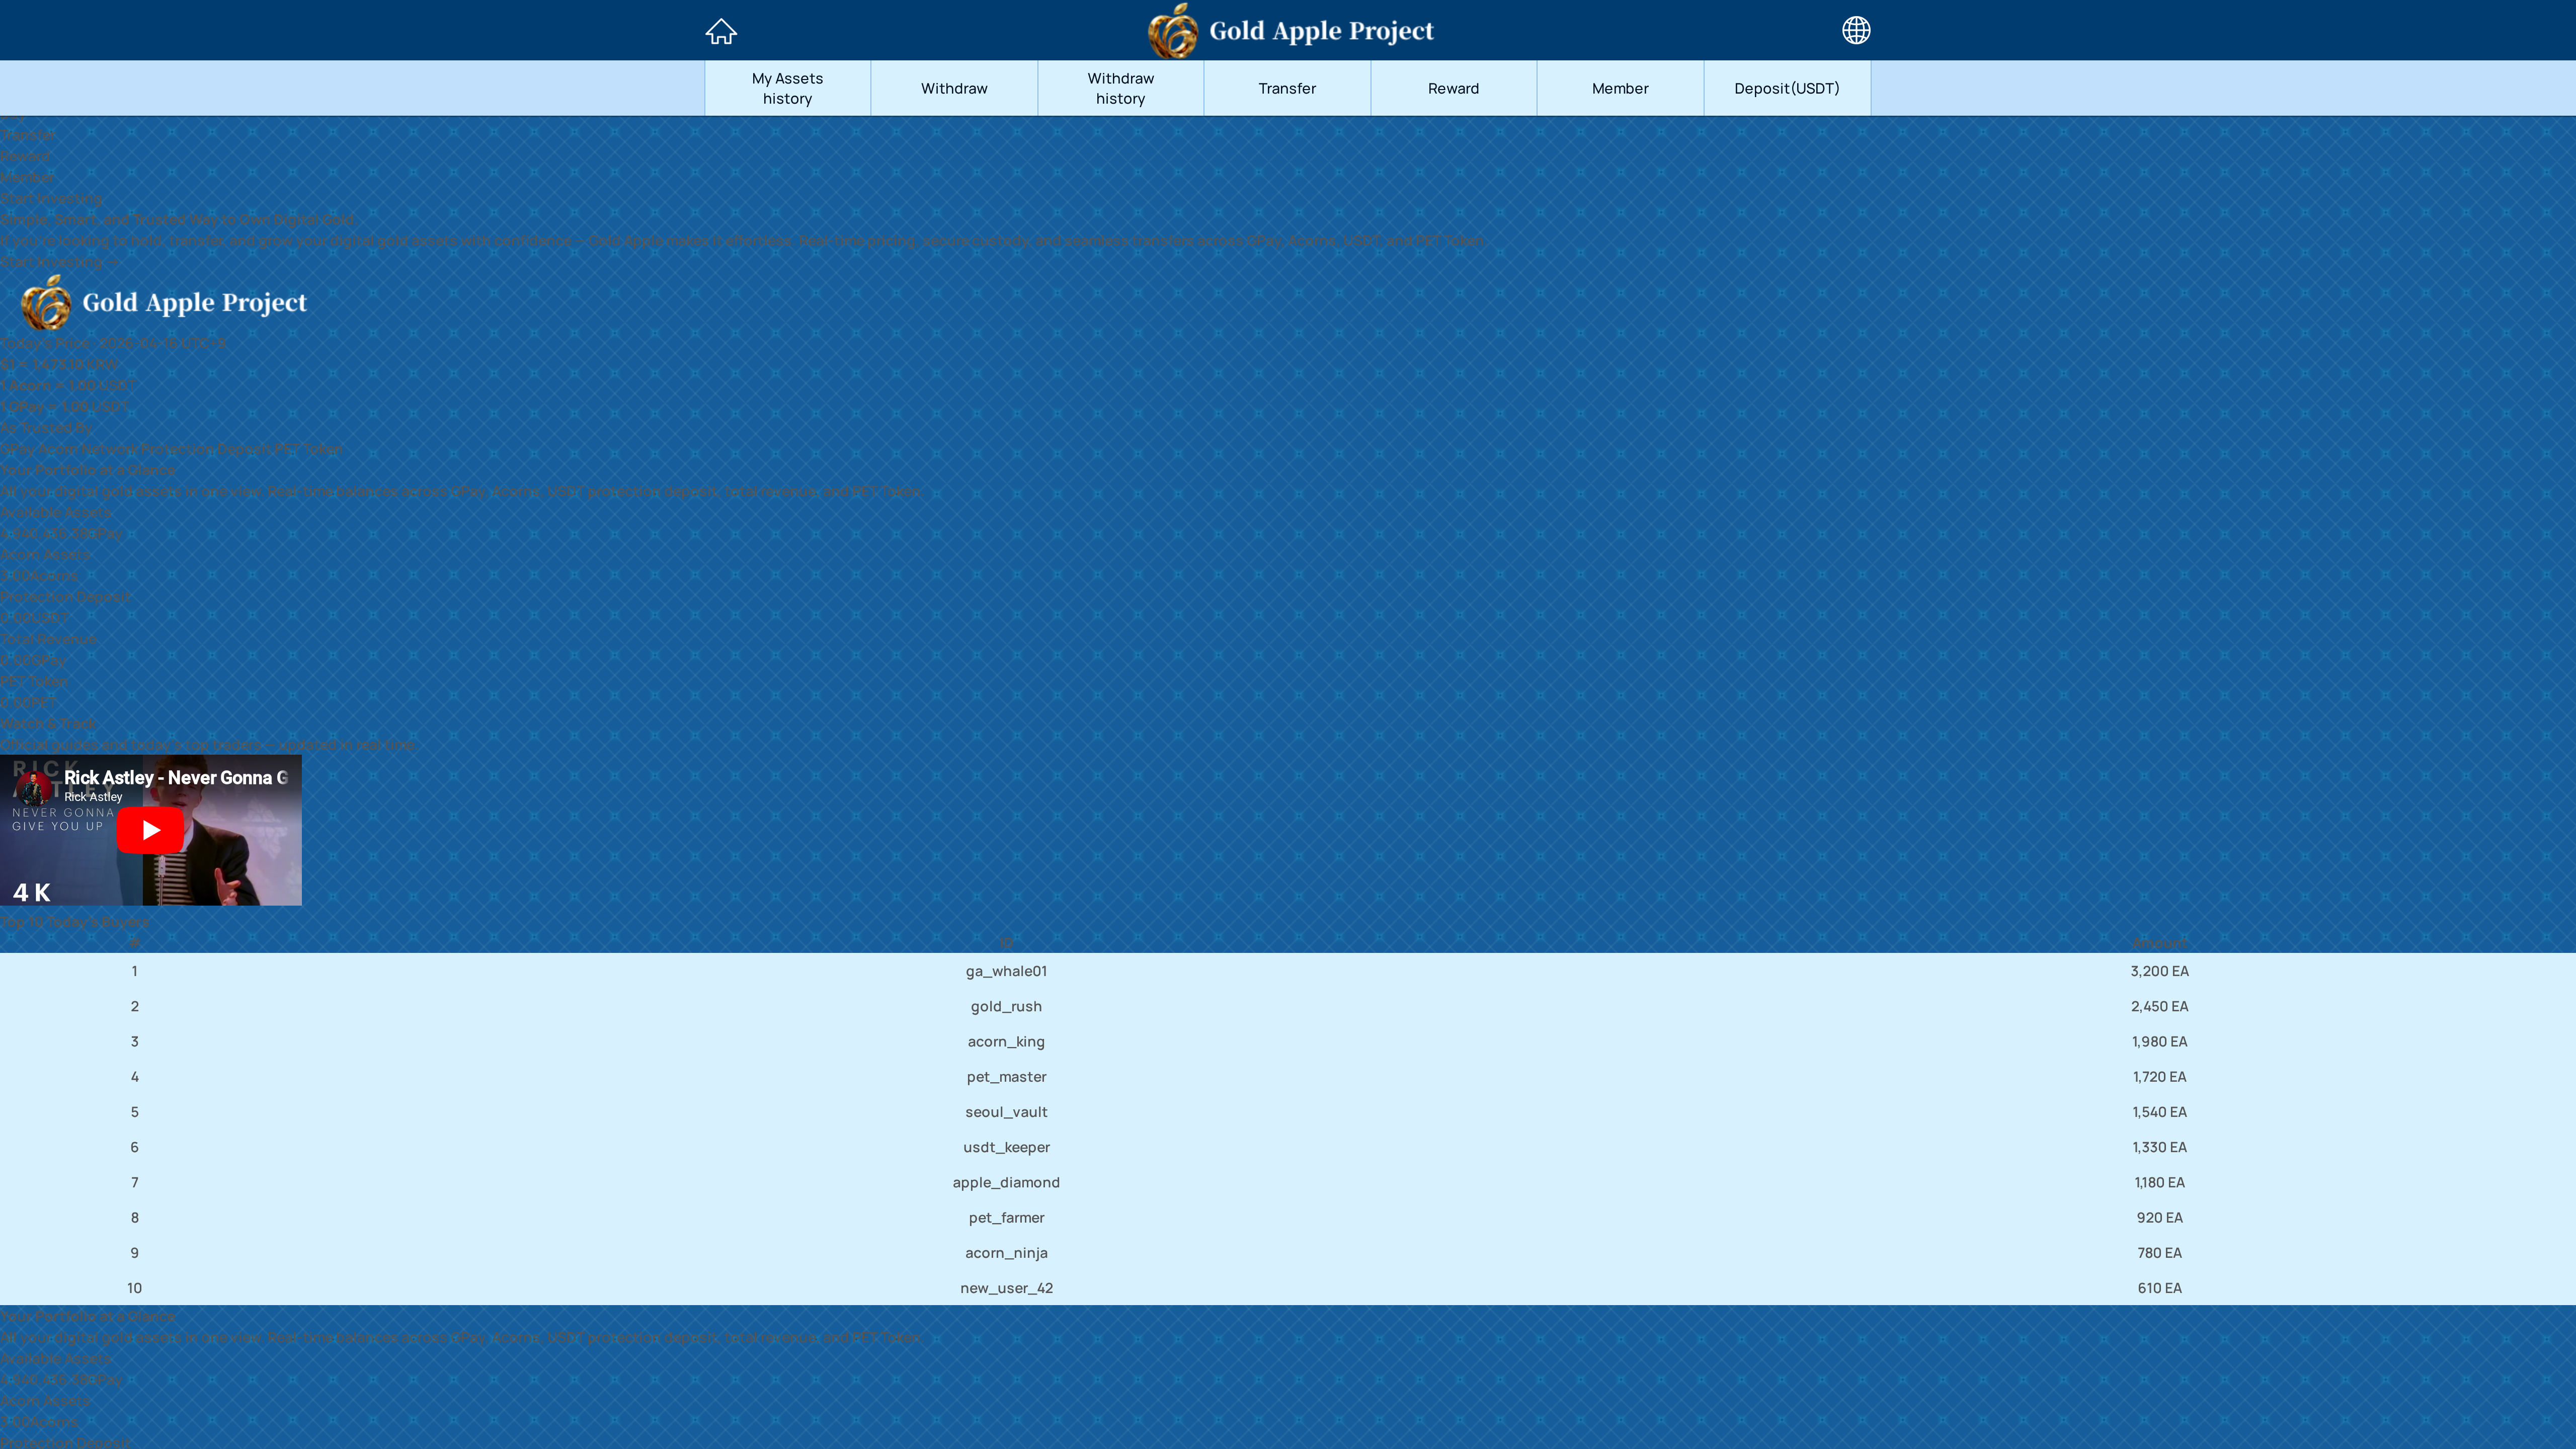This screenshot has height=1449, width=2576.
Task: Click the video thumbnail's 4K badge area
Action: 32,892
